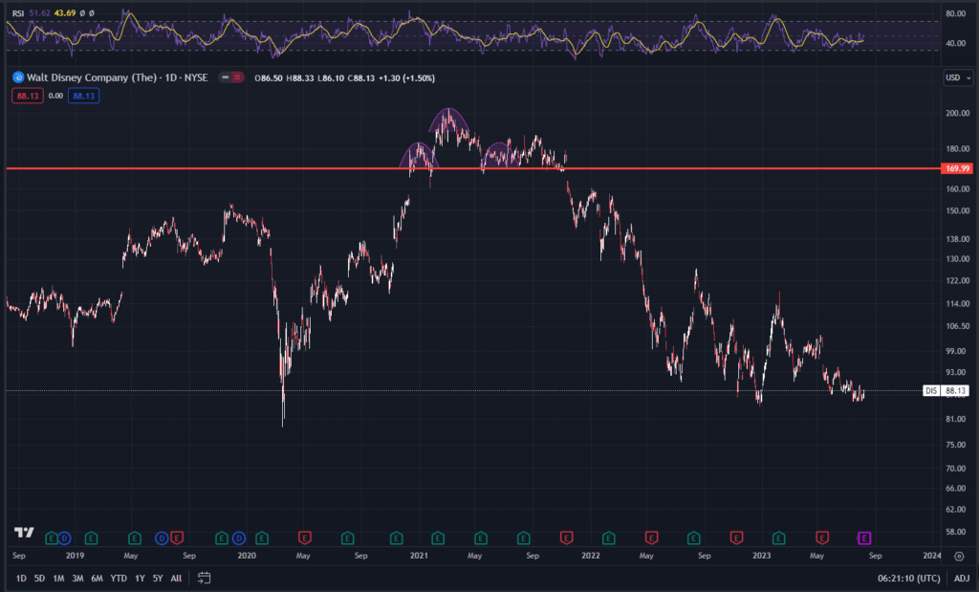Screen dimensions: 979x592
Task: Click the red 88.13 sell price button
Action: point(28,96)
